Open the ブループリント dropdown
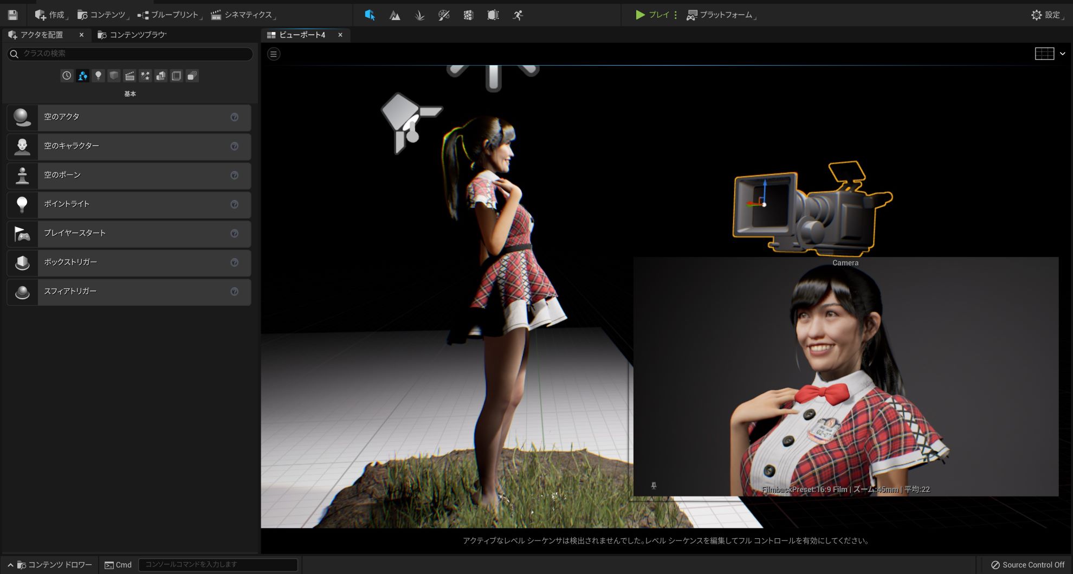 coord(169,15)
